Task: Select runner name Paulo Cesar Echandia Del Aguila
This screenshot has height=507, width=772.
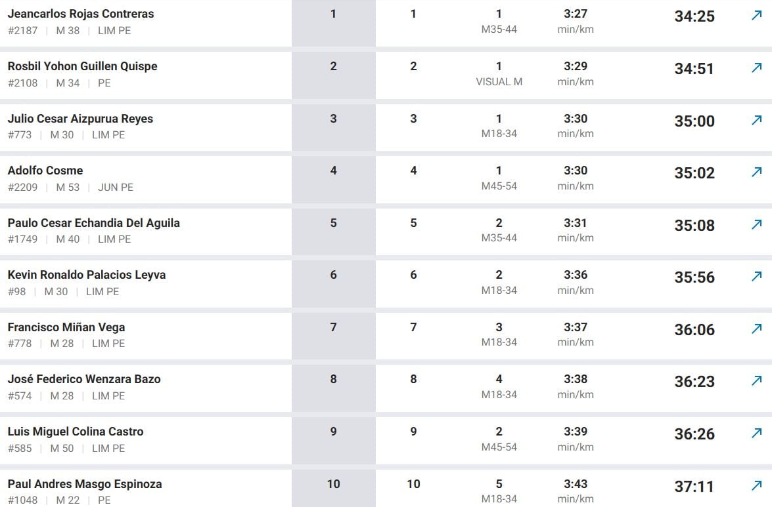Action: coord(93,223)
